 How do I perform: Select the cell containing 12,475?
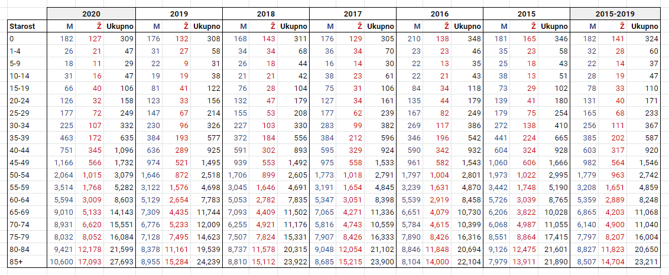click(525, 249)
